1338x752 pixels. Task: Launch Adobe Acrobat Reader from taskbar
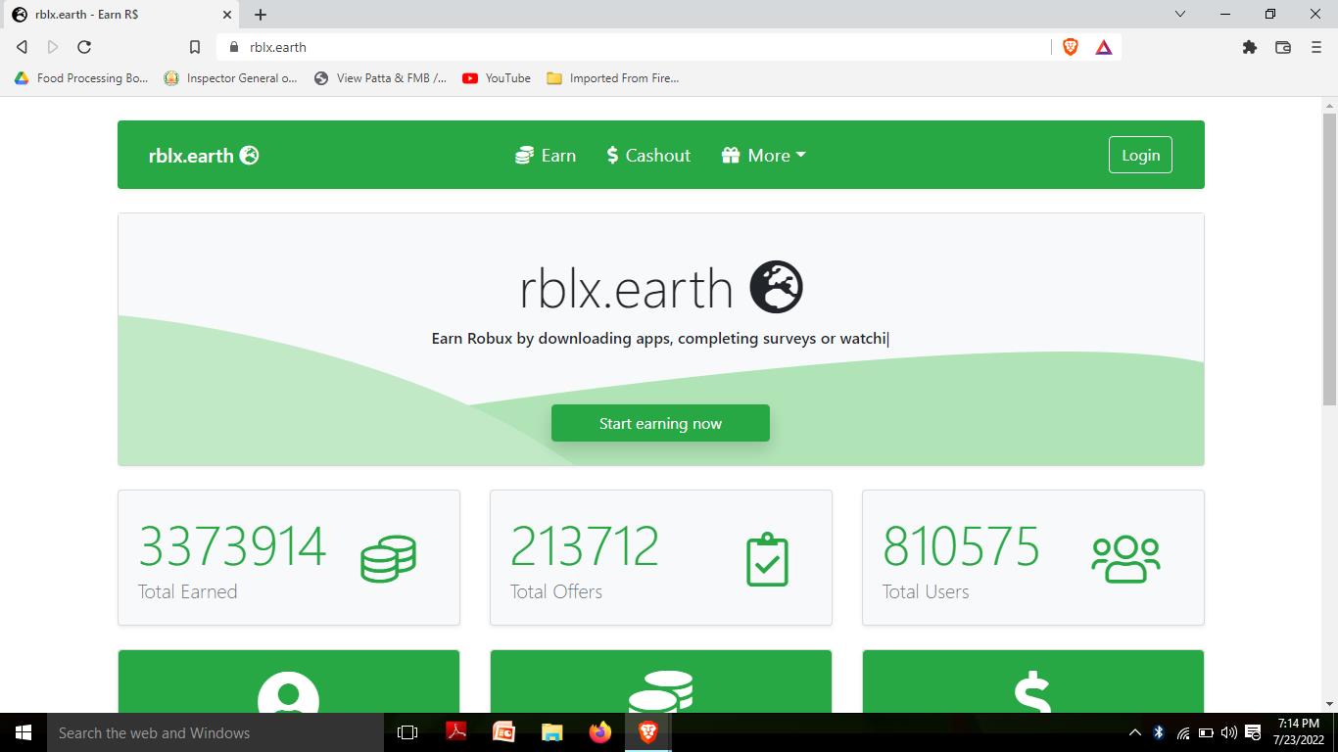pos(455,732)
